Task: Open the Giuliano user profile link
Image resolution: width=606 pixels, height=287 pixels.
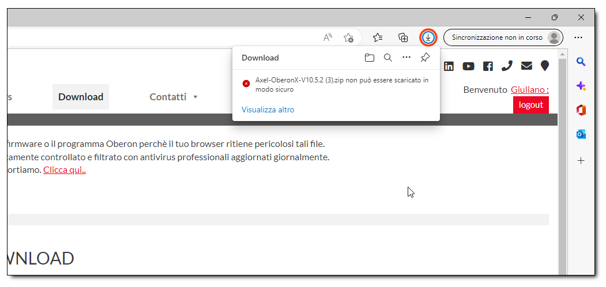Action: 530,90
